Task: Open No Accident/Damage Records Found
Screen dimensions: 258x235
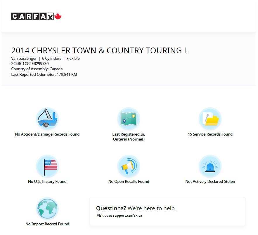Action: (x=47, y=134)
